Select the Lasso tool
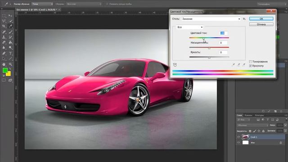This screenshot has width=288, height=162. coord(4,21)
